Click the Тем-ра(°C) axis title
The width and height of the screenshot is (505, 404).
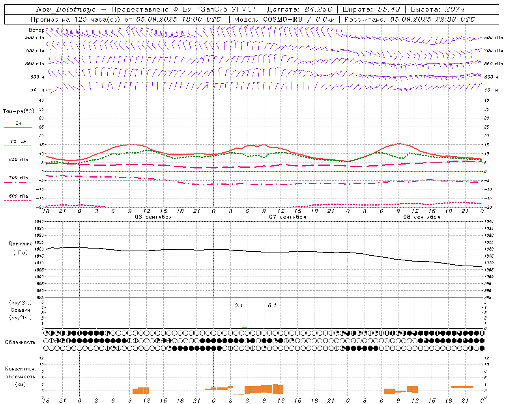19,112
